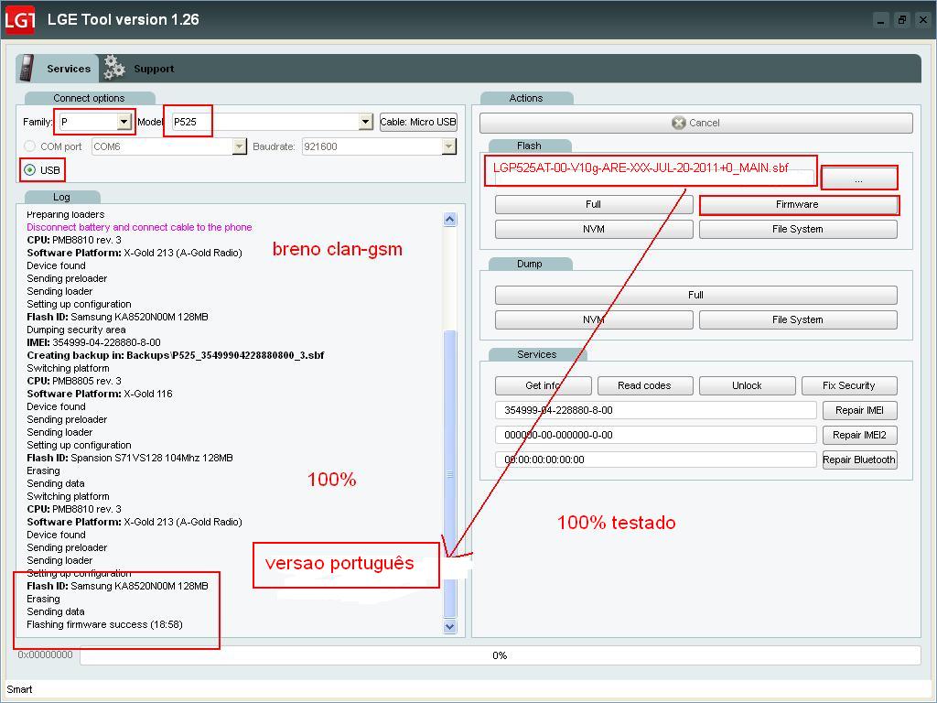This screenshot has width=937, height=703.
Task: Click the log scrollbar thumb
Action: point(450,473)
